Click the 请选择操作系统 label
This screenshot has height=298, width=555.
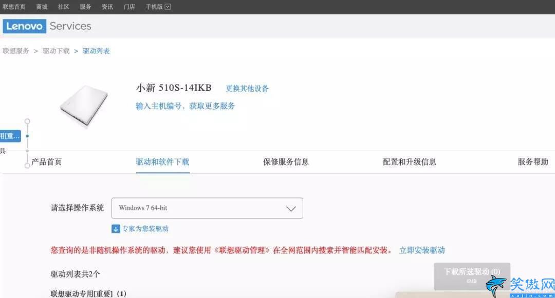point(77,208)
